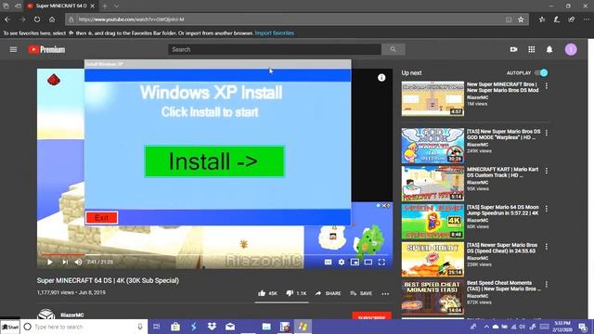The image size is (594, 334).
Task: Go forward in the browser
Action: pos(22,19)
